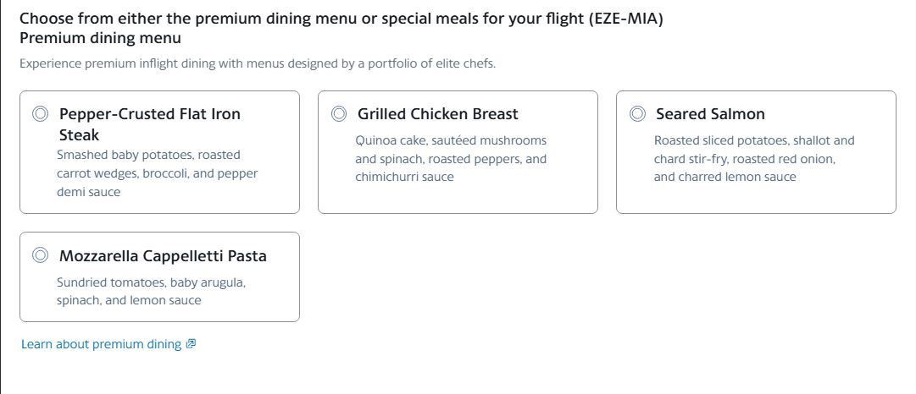Click the 'Premium dining menu' heading
Screen dimensions: 916x394
(100, 38)
